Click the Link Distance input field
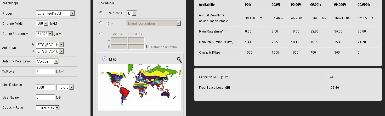Viewport: 385px width, 116px height. tap(45, 87)
